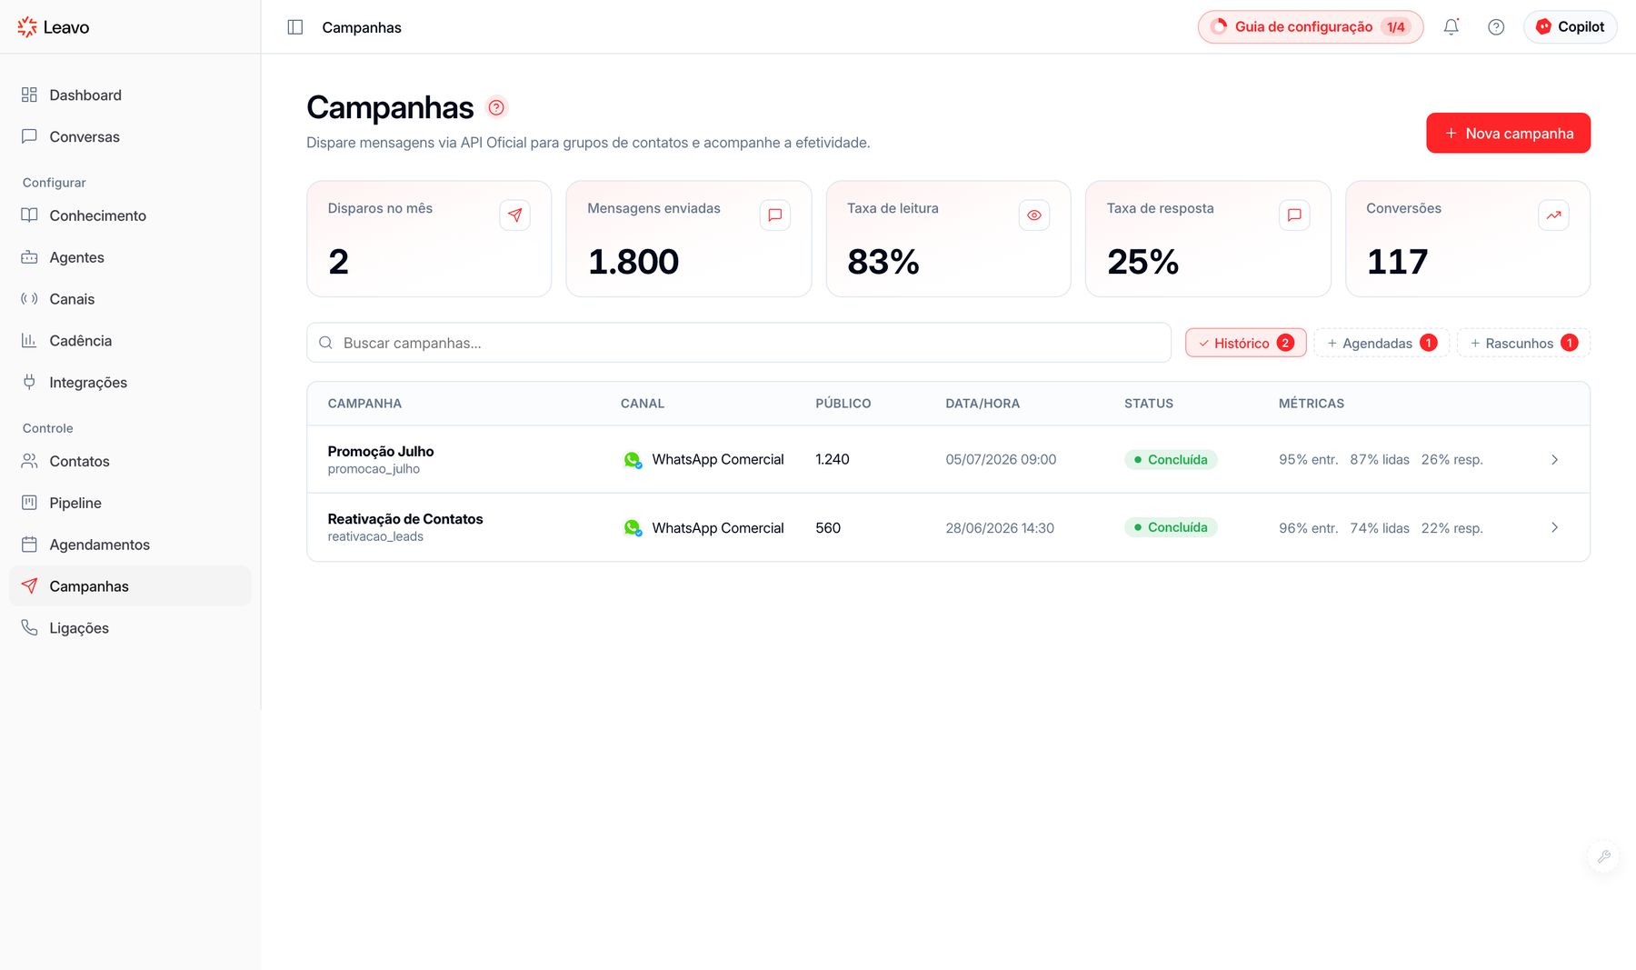Enable the Agendadas filter chip
Screen dimensions: 1636x970
tap(1382, 343)
